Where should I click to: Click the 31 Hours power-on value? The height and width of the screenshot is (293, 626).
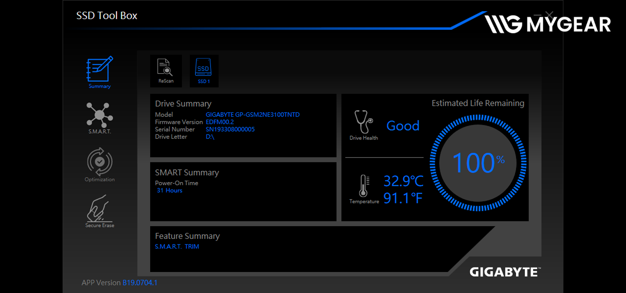(x=170, y=190)
